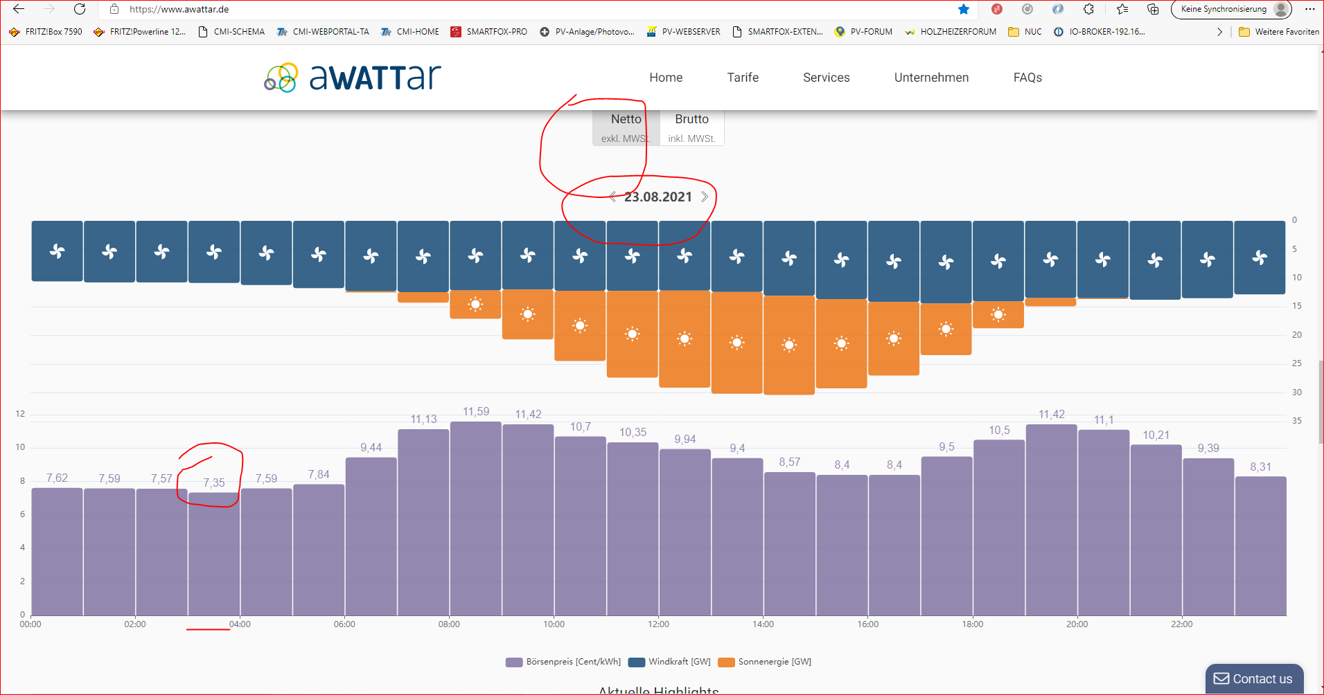
Task: Expand the Weitere Favoriten folder
Action: [x=1279, y=32]
